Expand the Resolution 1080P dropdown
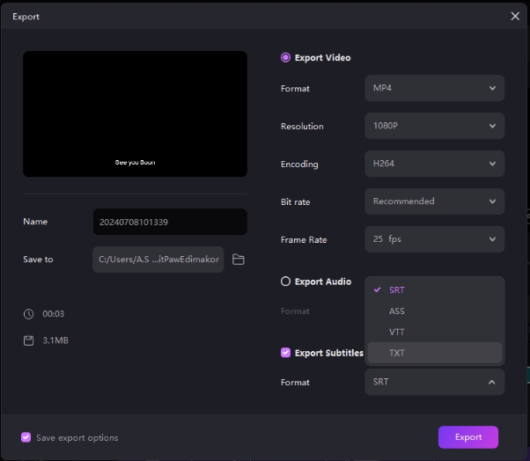 [x=434, y=126]
